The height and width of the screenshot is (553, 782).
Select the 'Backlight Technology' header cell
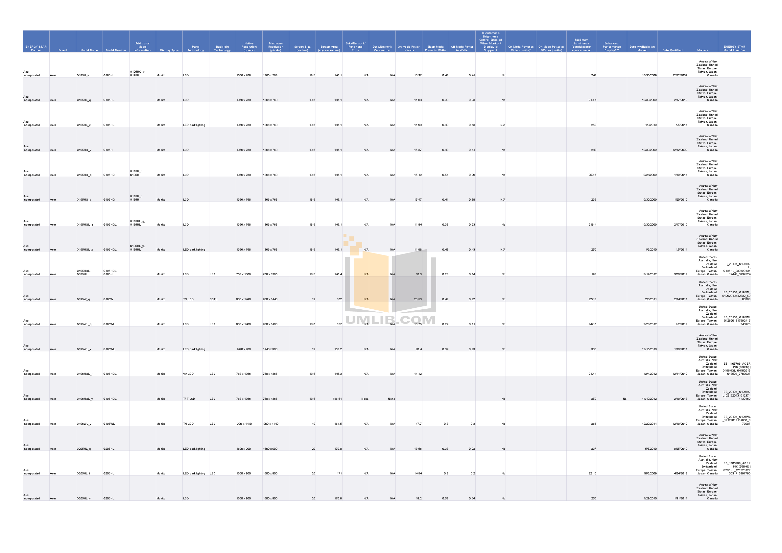tap(223, 48)
